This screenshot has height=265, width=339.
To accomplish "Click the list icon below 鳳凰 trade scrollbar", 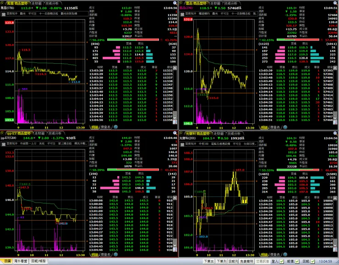I will pos(175,122).
